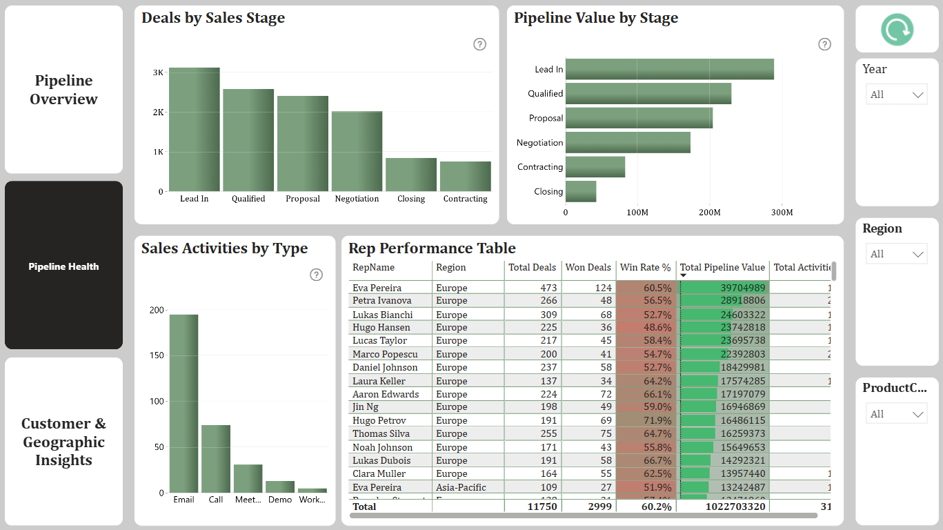Image resolution: width=943 pixels, height=530 pixels.
Task: Switch to the Pipeline Health page
Action: 63,266
